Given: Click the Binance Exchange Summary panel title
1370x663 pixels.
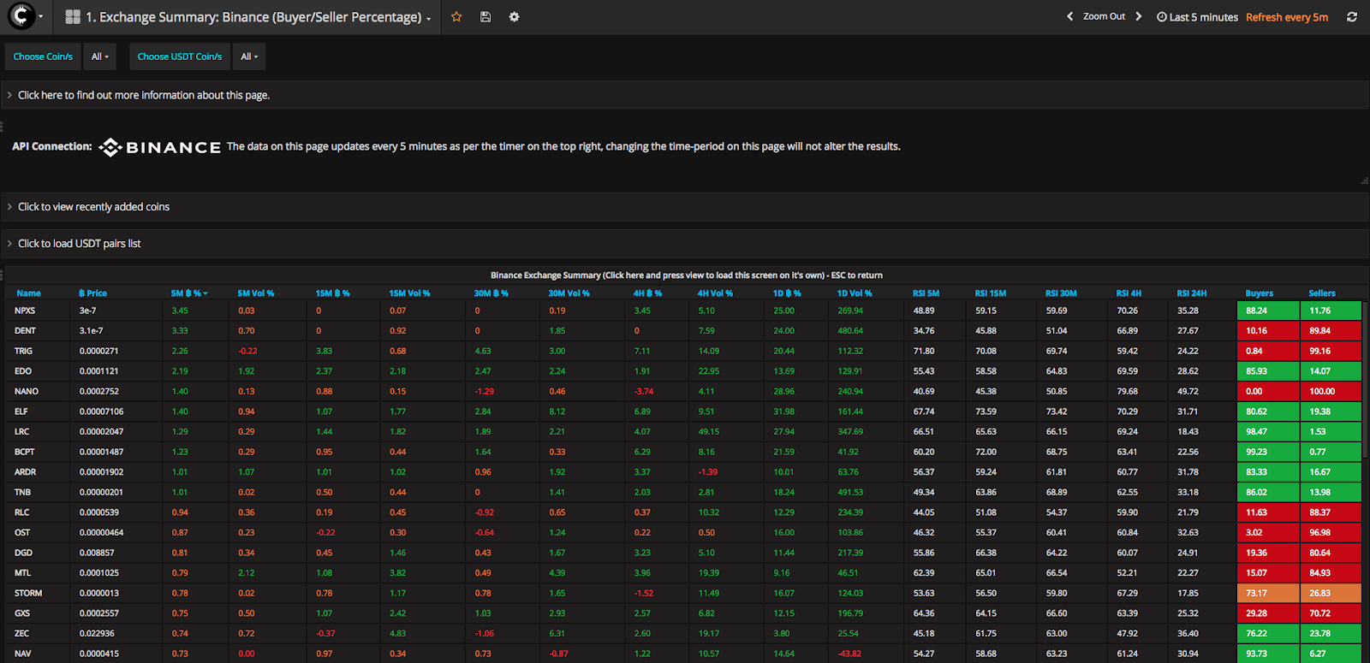Looking at the screenshot, I should click(x=686, y=275).
